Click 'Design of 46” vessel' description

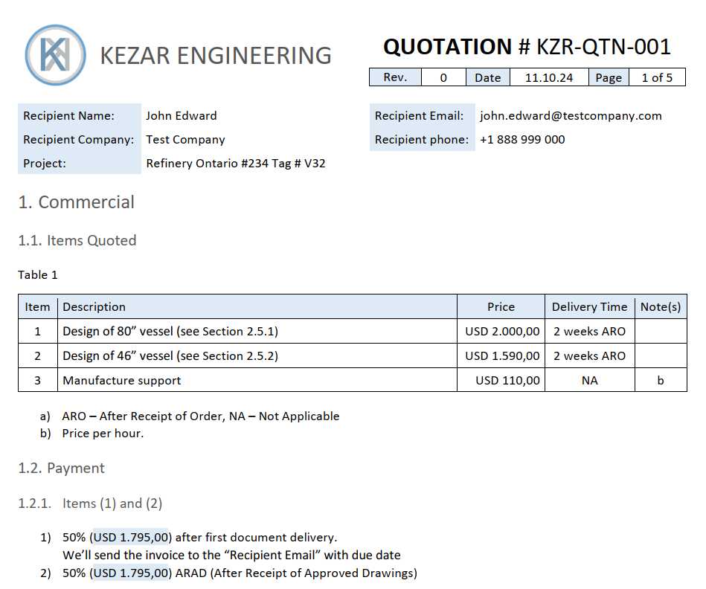point(170,356)
